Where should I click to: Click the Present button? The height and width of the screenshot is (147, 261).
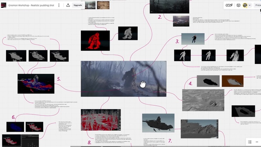point(257,5)
